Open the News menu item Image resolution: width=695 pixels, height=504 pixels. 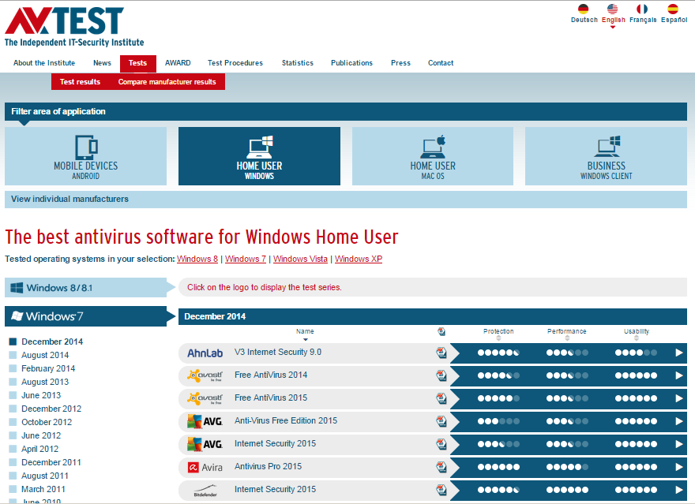click(102, 63)
